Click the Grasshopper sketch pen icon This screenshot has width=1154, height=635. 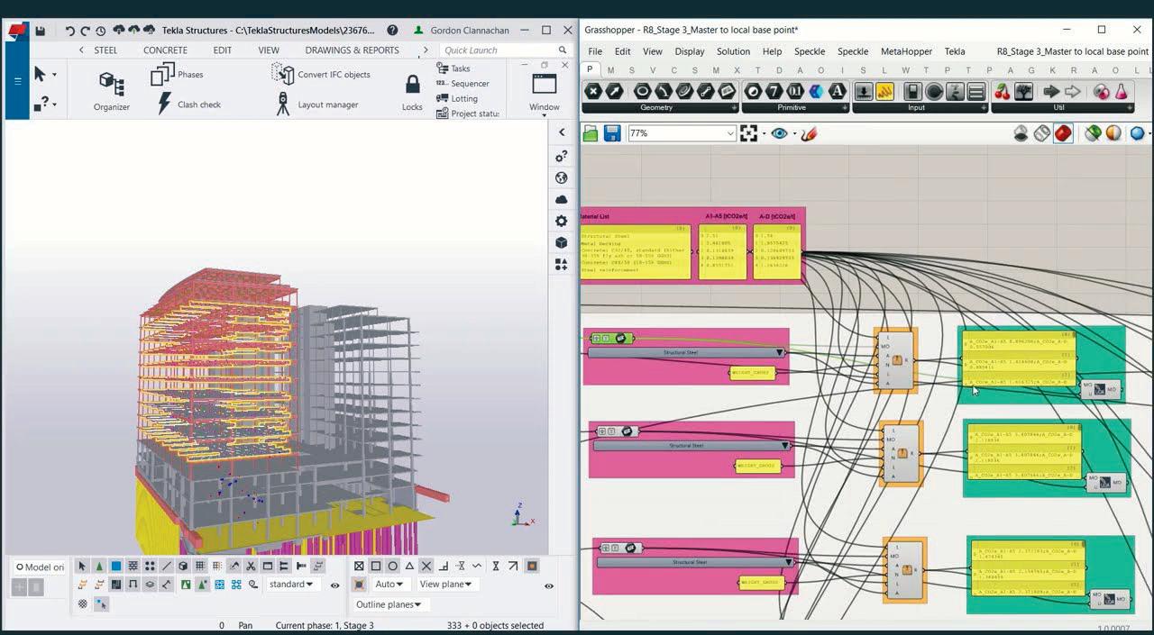809,133
